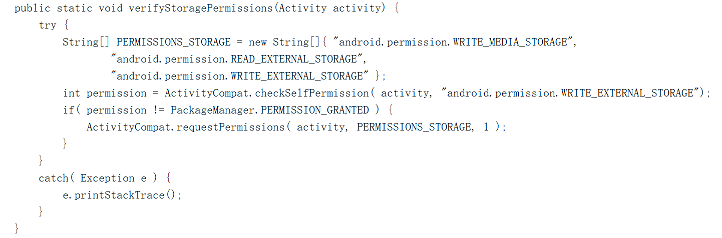
Task: Click the number 1 argument in requestPermissions
Action: point(486,127)
